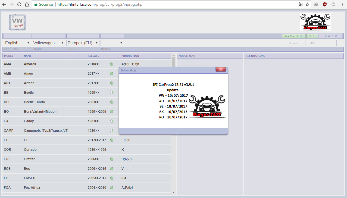The width and height of the screenshot is (347, 198).
Task: Select the Beetle Cabrio row
Action: click(x=87, y=102)
